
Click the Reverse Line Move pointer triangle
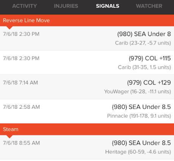9,28
